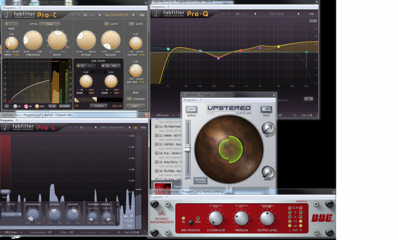398x240 pixels.
Task: Go to previous preset in Pro-Q
Action: point(255,14)
